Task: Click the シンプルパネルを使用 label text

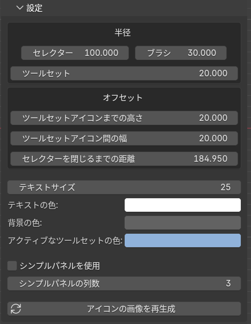Action: point(60,266)
